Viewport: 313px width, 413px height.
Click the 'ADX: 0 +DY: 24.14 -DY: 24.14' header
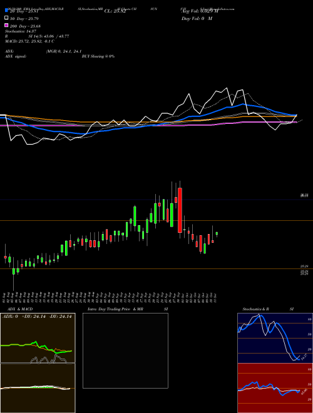(x=37, y=317)
